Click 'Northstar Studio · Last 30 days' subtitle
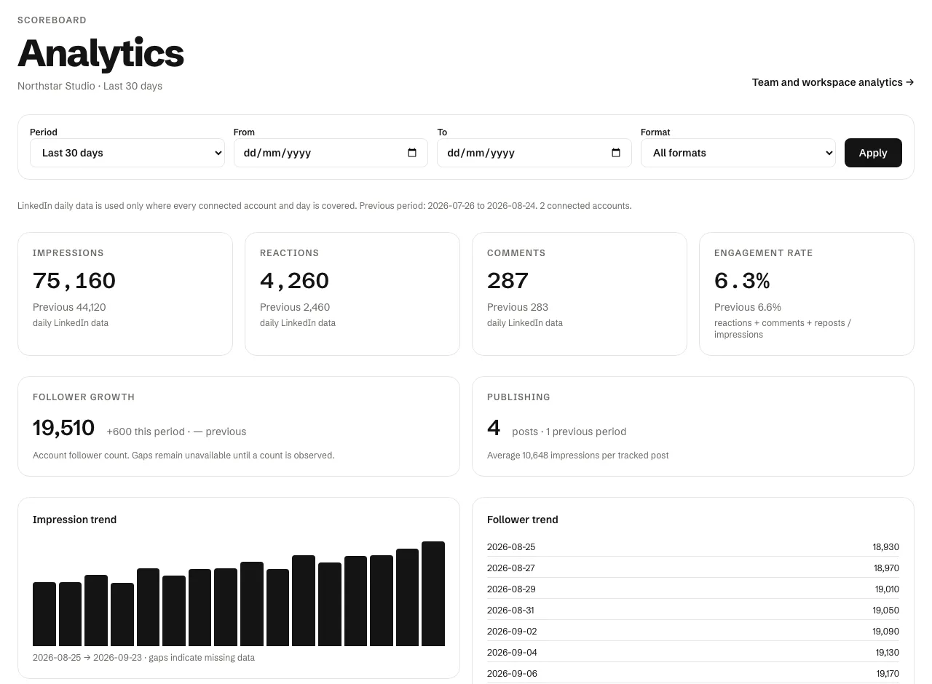Image resolution: width=932 pixels, height=684 pixels. 90,86
